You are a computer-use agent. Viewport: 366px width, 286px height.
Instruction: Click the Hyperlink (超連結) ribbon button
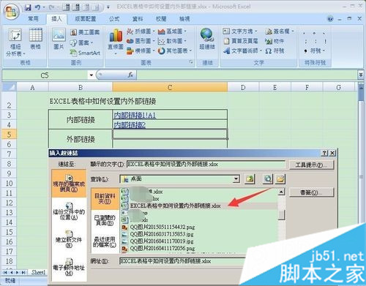point(207,39)
